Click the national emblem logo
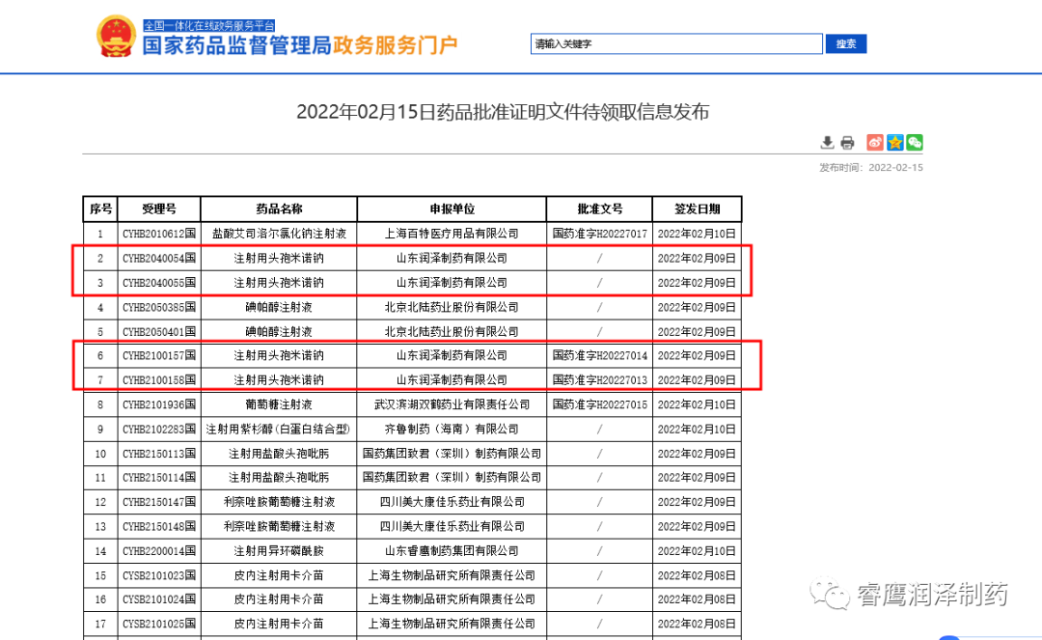 (x=116, y=37)
